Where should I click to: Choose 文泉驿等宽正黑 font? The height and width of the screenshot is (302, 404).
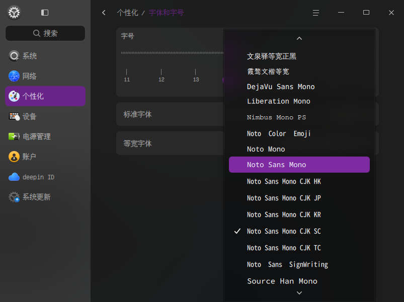click(x=299, y=56)
